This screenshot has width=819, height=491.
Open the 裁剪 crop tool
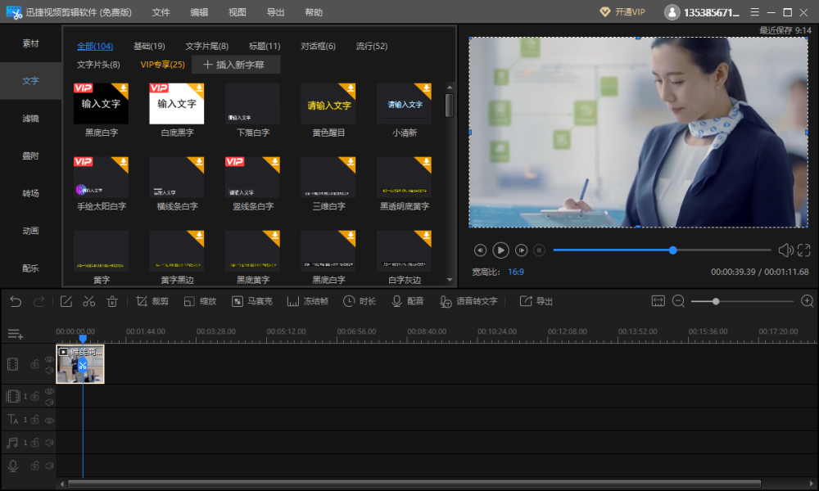point(152,301)
